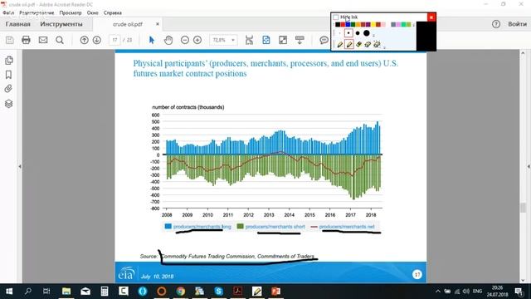Zoom out with the minus button

[x=185, y=40]
